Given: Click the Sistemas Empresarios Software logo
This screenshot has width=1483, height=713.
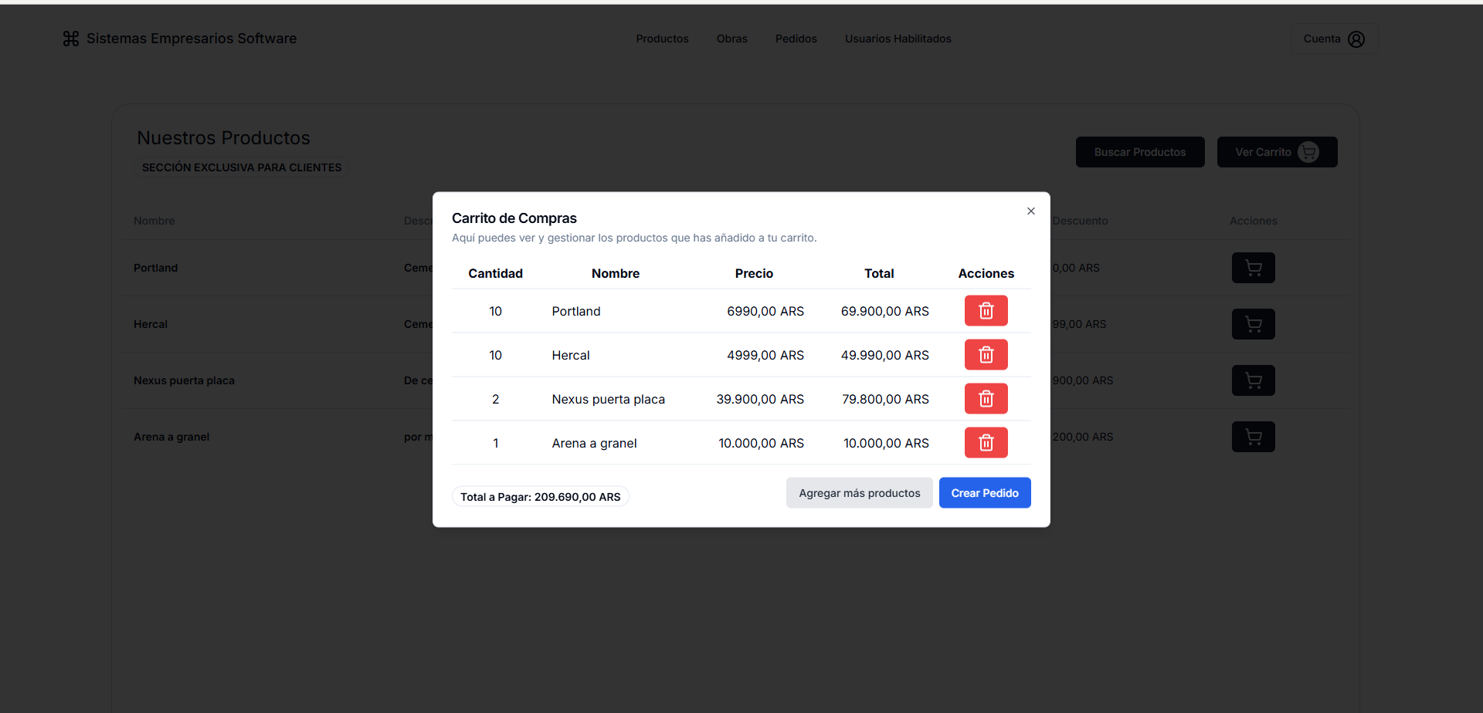Looking at the screenshot, I should click(x=180, y=39).
